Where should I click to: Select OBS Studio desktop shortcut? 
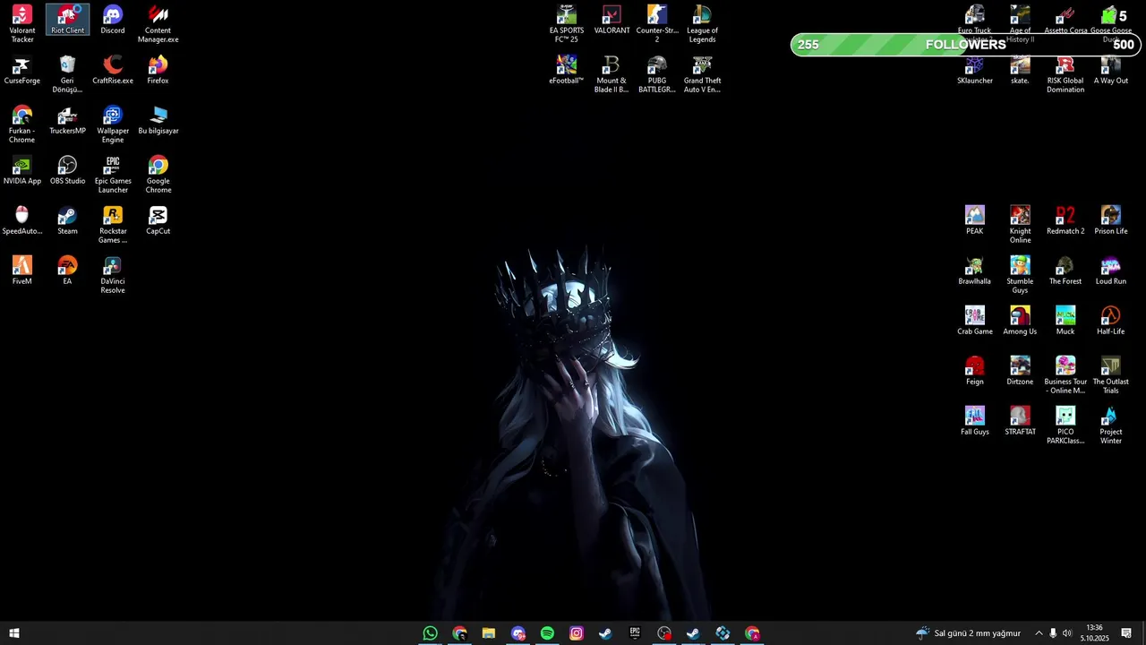[67, 170]
